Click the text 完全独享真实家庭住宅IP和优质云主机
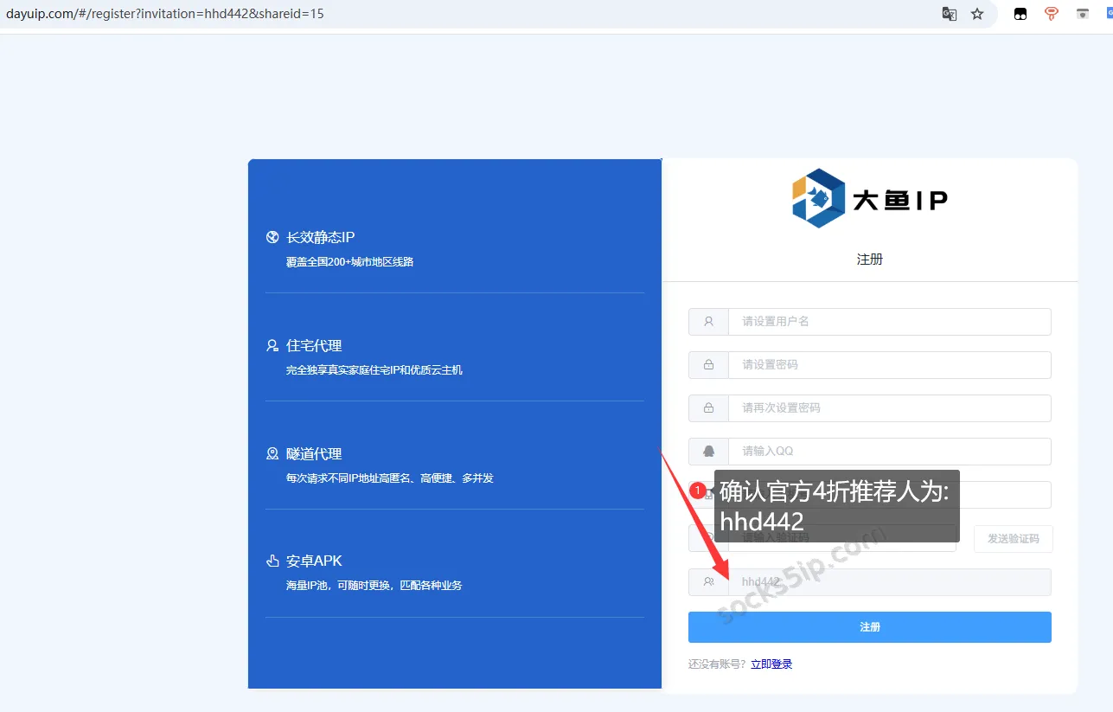Image resolution: width=1113 pixels, height=712 pixels. (x=374, y=369)
